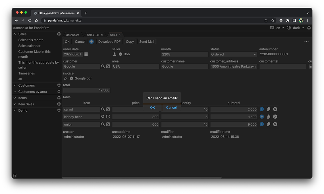Expand the Customers sidebar section

[15, 85]
